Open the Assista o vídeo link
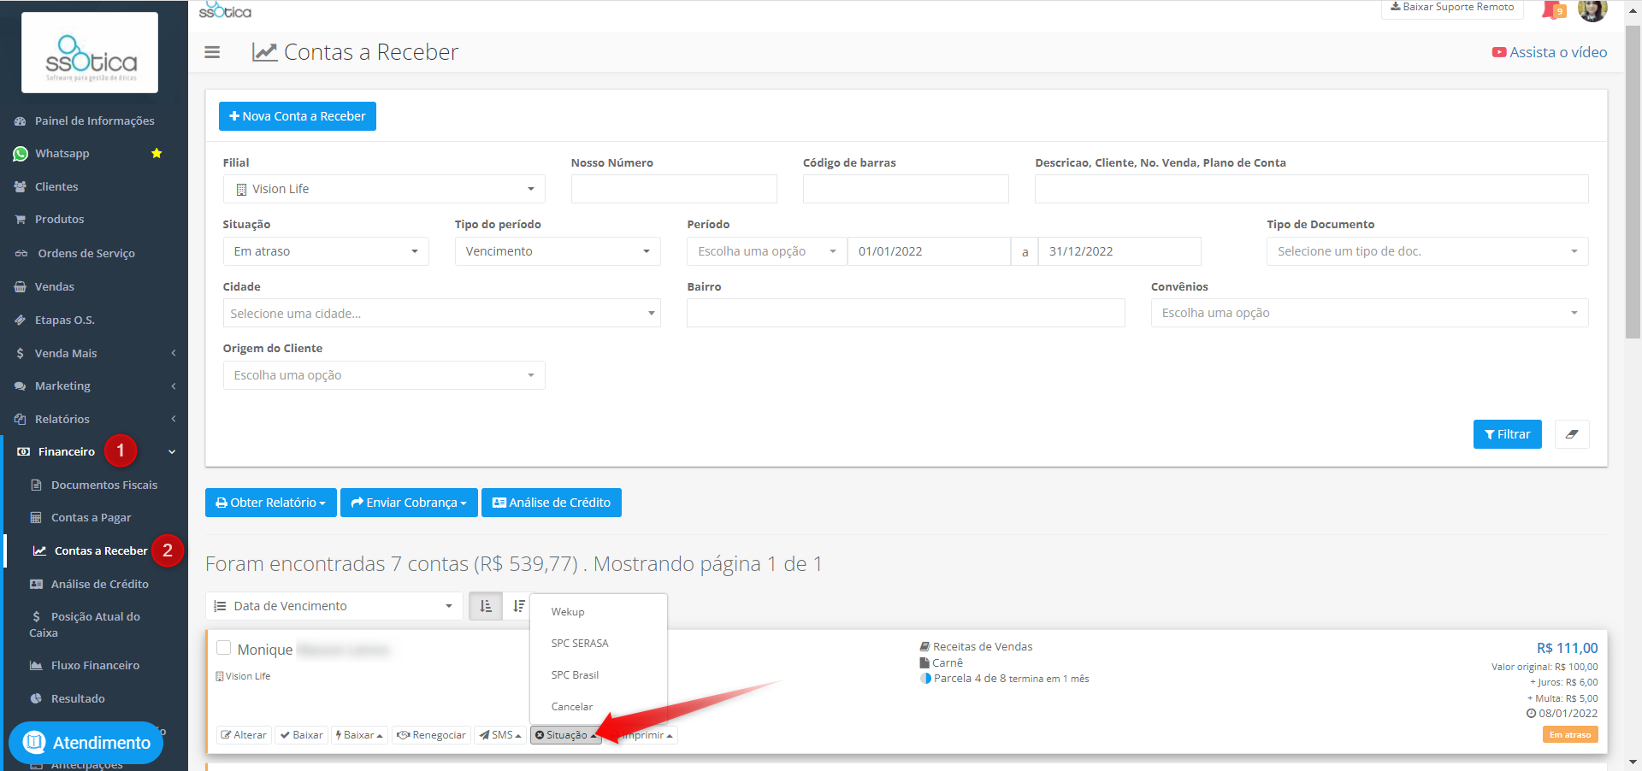The height and width of the screenshot is (771, 1642). point(1550,52)
